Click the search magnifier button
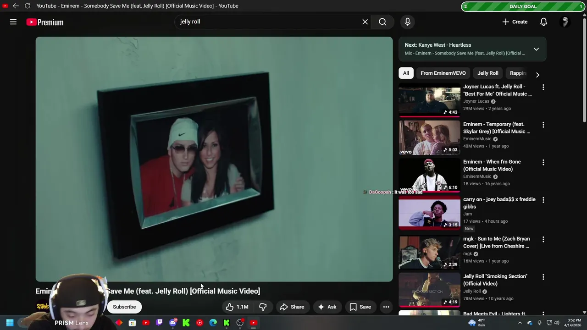587x330 pixels. click(x=382, y=22)
